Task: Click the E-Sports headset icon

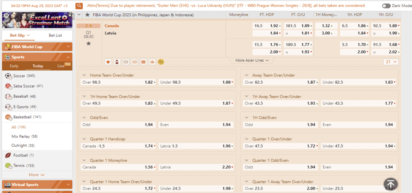Action: tap(8, 107)
